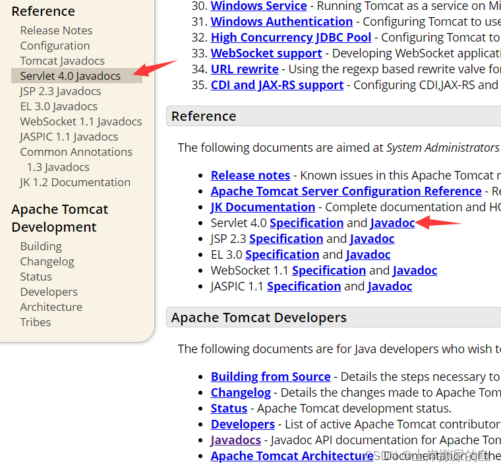Open the Release notes link in Reference section
The image size is (501, 468).
click(x=250, y=176)
